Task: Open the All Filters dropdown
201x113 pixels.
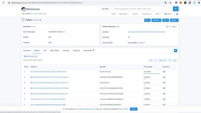Action: (x=106, y=9)
